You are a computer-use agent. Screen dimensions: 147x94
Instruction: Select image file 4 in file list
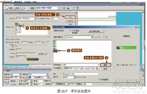tap(55, 48)
